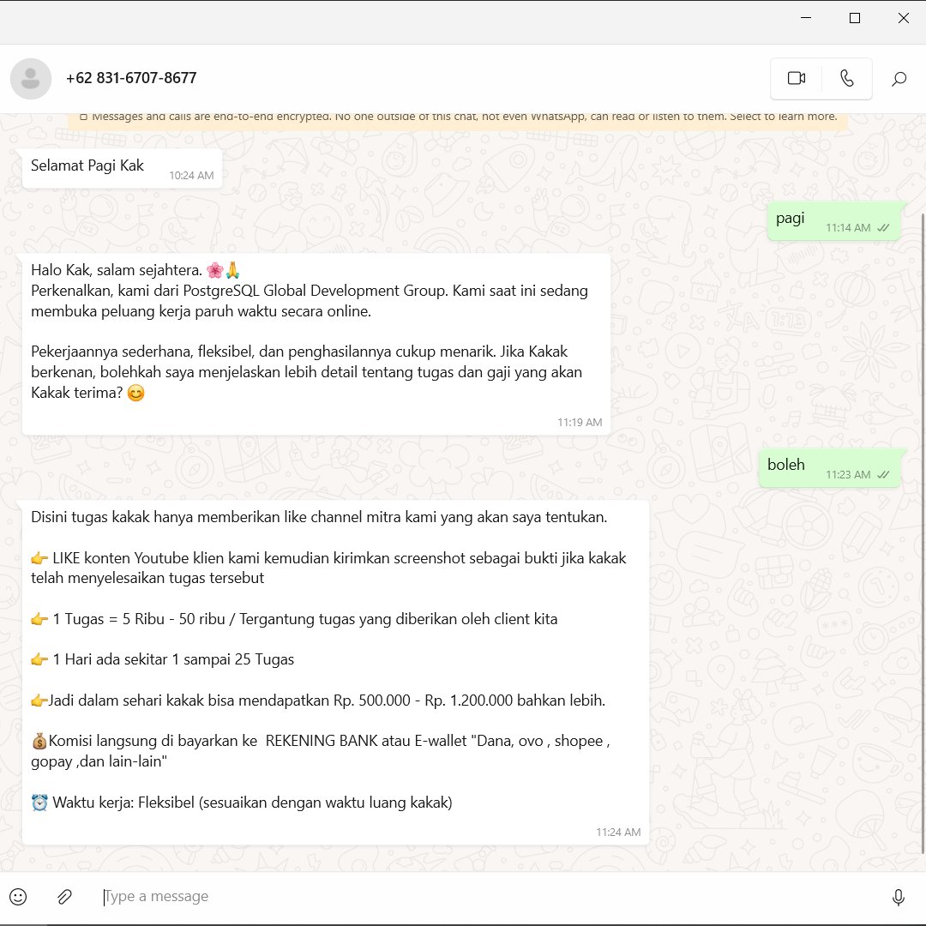926x926 pixels.
Task: Record a voice message with the microphone
Action: [898, 897]
